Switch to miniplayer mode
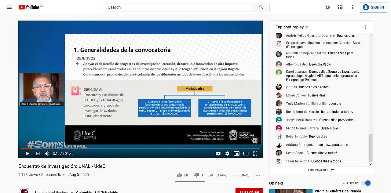This screenshot has width=391, height=193. 236,154
